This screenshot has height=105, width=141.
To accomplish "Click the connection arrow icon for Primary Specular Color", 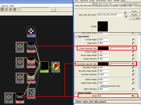I will 133,48.
